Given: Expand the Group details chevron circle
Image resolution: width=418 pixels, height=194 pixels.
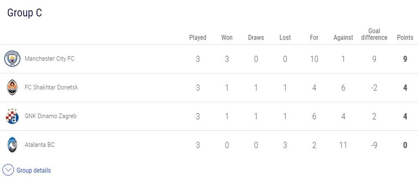Looking at the screenshot, I should point(8,170).
